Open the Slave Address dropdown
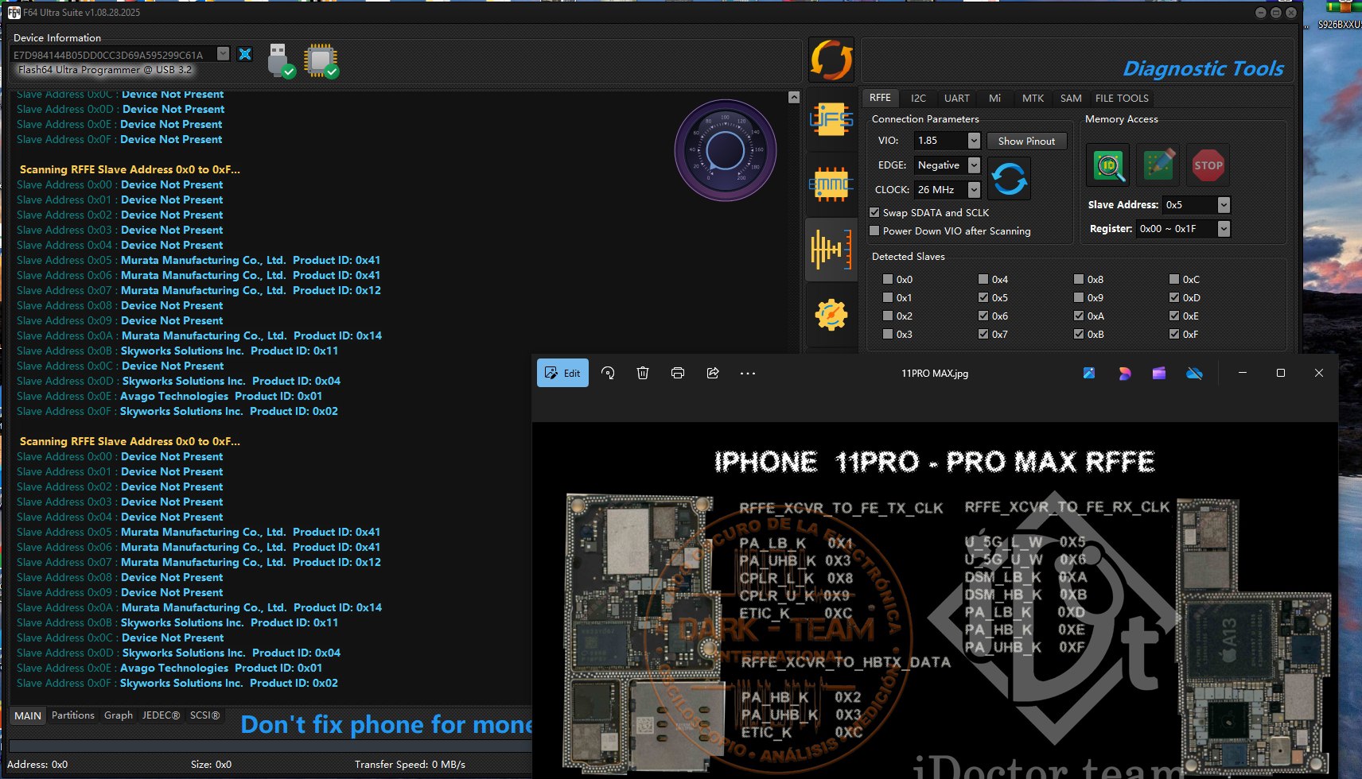1362x779 pixels. (1224, 205)
